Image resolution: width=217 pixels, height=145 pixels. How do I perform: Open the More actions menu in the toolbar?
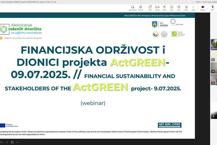pyautogui.click(x=193, y=8)
